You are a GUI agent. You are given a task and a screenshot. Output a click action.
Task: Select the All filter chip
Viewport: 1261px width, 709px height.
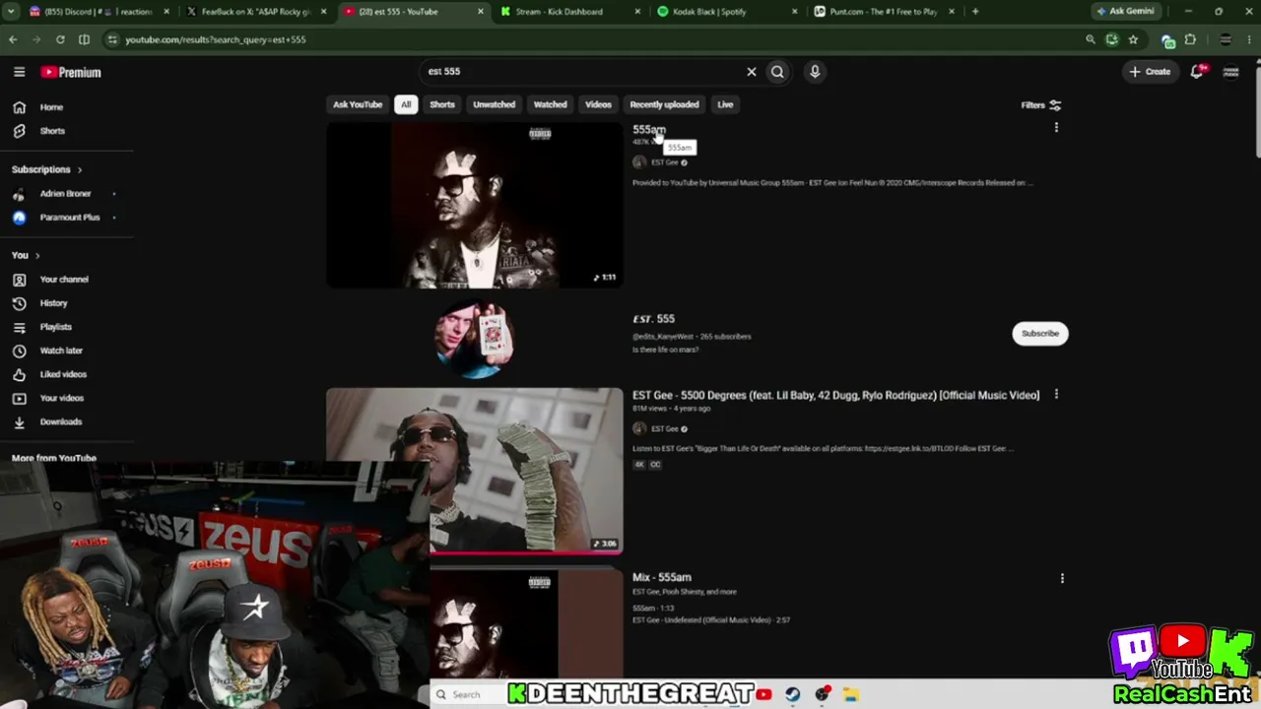(x=405, y=104)
